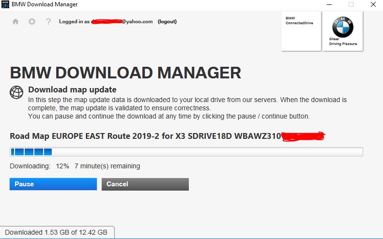Screen dimensions: 383x239
Task: Go to the home screen icon
Action: 15,21
